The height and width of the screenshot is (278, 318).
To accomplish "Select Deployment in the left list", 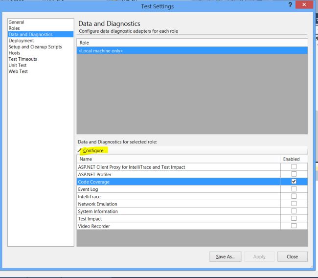I will coord(21,41).
